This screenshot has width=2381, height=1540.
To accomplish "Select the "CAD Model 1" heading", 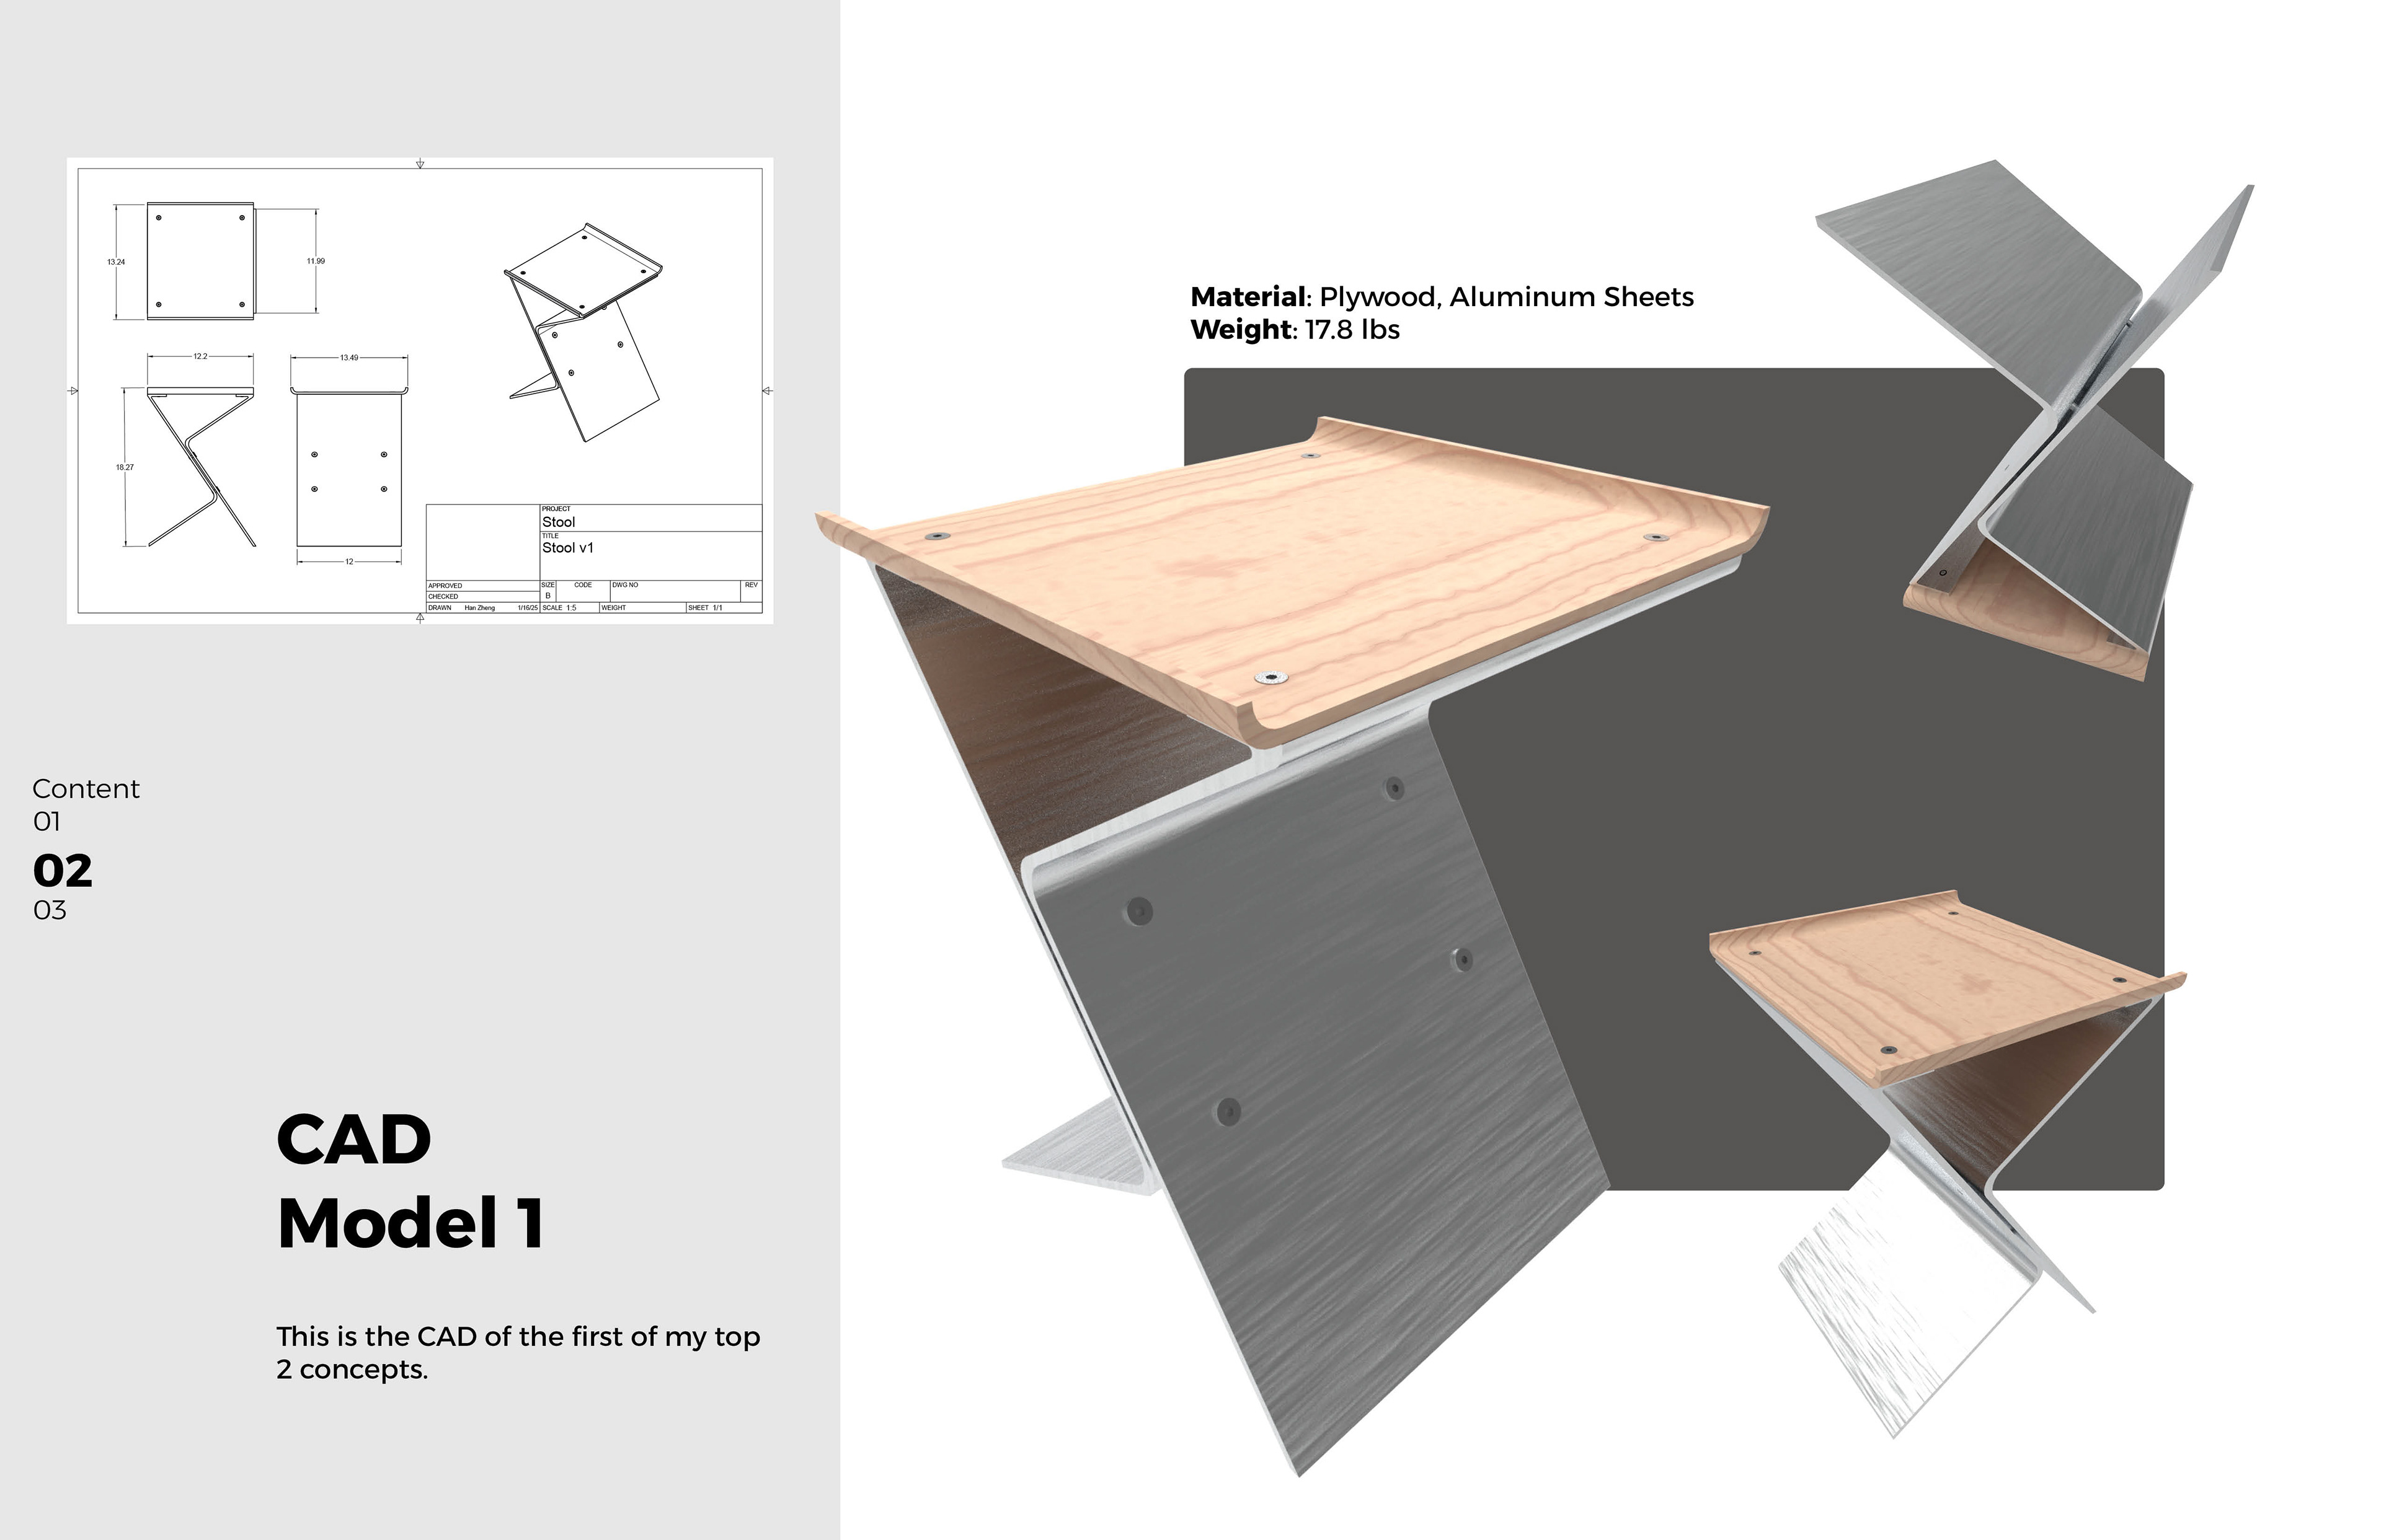I will pos(411,1181).
